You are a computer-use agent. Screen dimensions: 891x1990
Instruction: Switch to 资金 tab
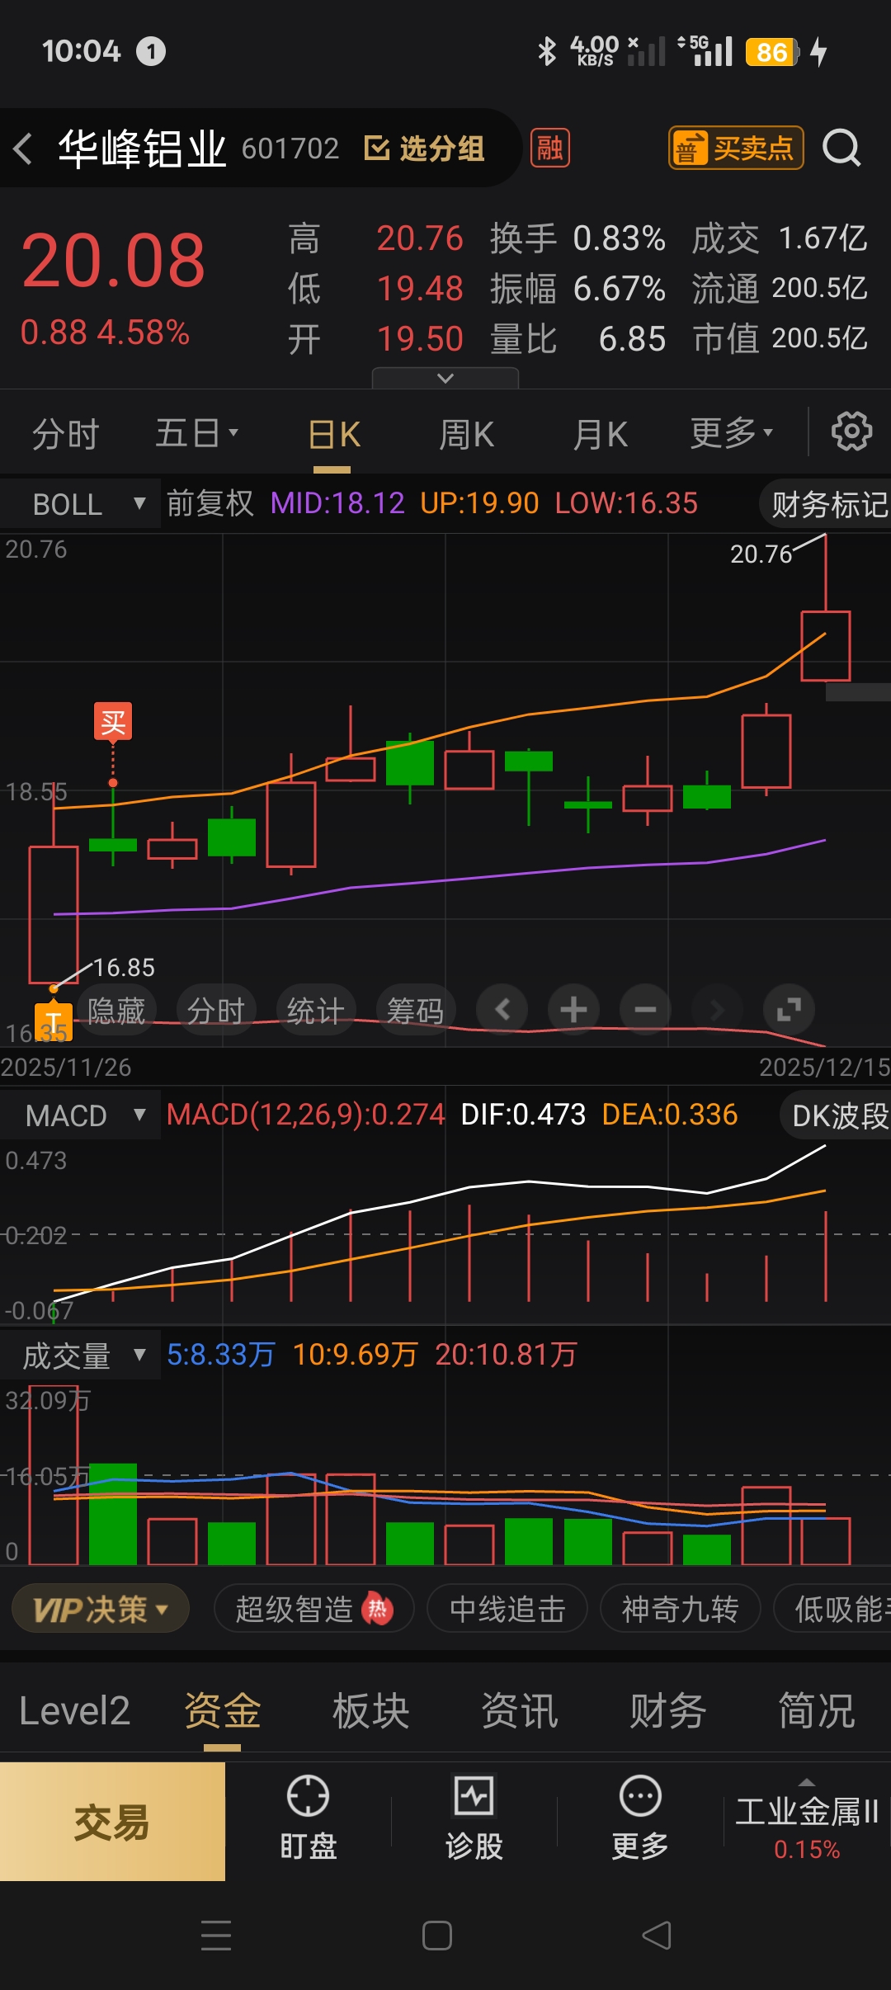(223, 1711)
